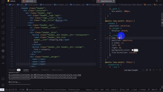
Task: Open div.header__row breadcrumb
Action: tap(61, 5)
